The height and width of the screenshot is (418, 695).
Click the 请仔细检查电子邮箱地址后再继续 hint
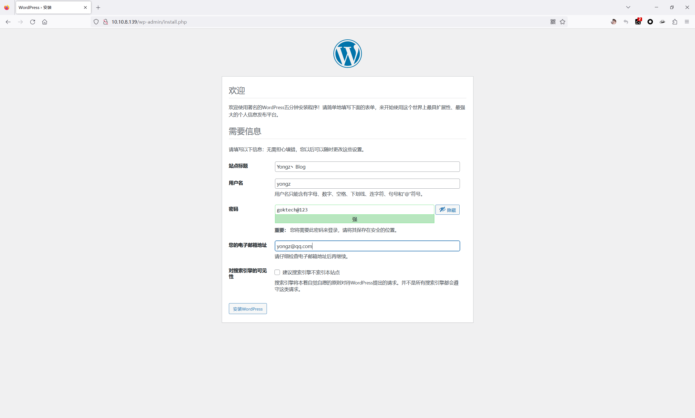coord(312,256)
